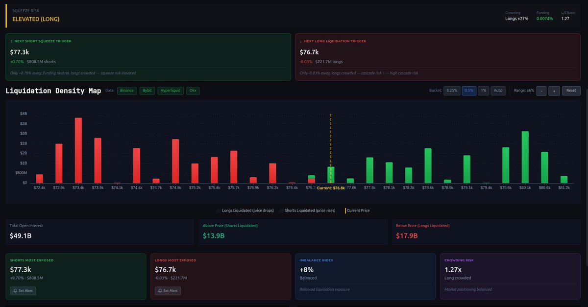Click the $221.7M longs text

[330, 62]
